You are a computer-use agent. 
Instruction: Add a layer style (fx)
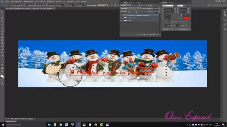(141, 35)
